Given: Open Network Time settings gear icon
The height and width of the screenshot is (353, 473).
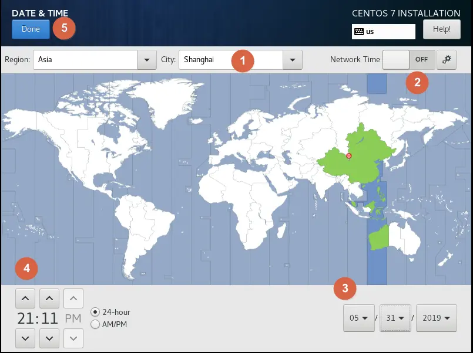Looking at the screenshot, I should click(x=447, y=60).
